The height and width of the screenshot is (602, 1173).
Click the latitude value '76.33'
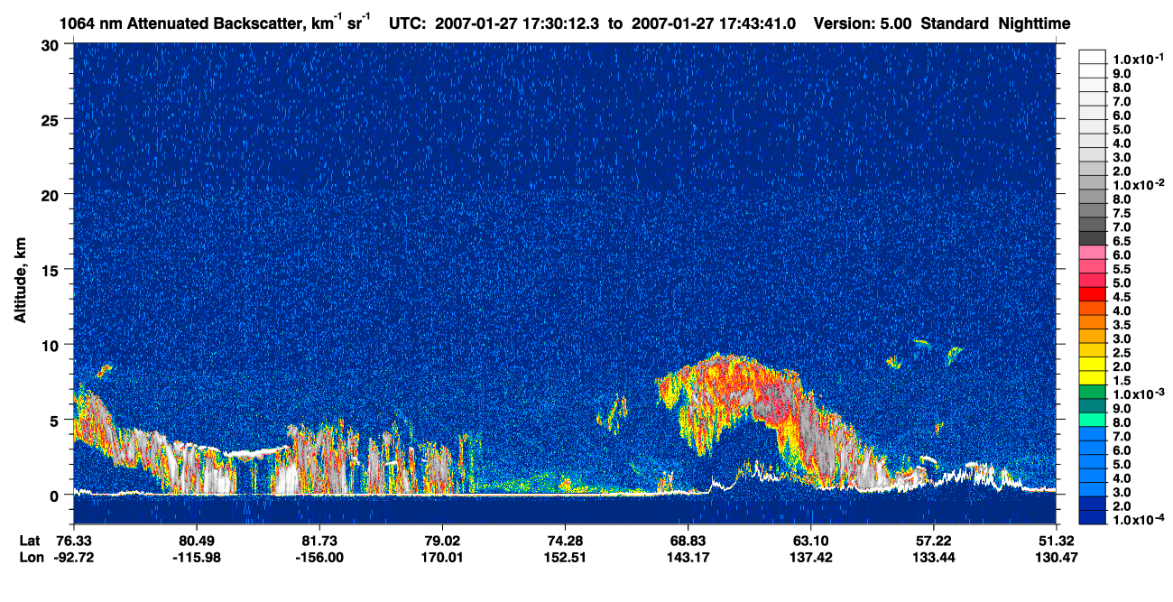click(x=73, y=540)
